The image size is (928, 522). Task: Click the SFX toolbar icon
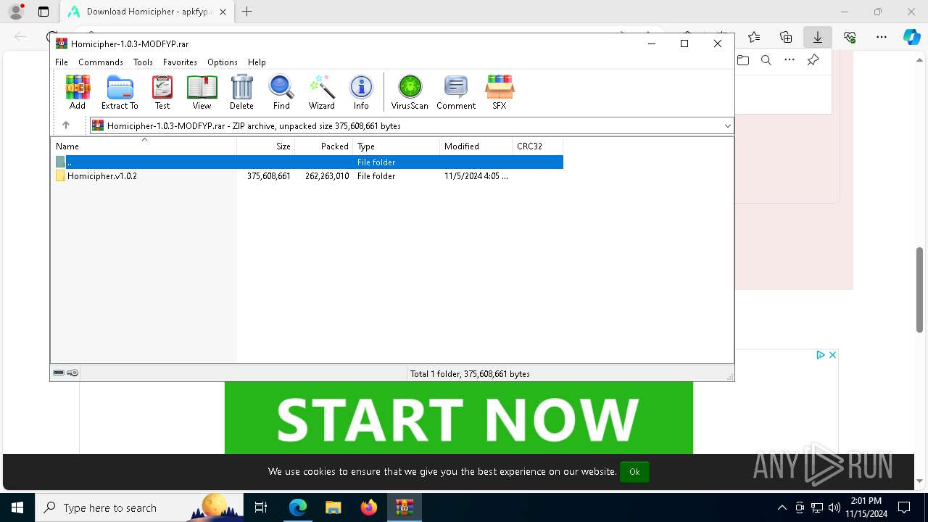pos(500,92)
